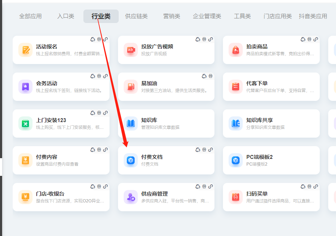Image resolution: width=336 pixels, height=236 pixels.
Task: Click the 付费文档 blue cube icon
Action: (130, 160)
